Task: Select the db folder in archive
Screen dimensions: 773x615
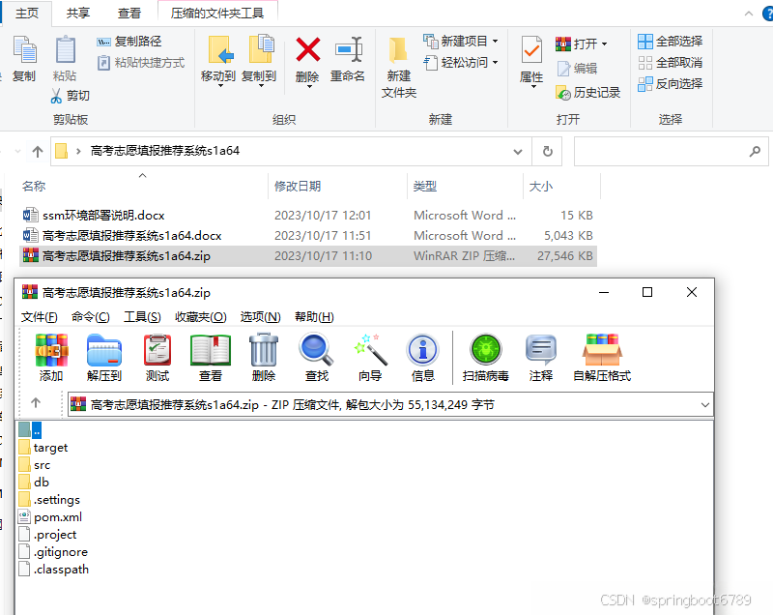Action: (x=34, y=482)
